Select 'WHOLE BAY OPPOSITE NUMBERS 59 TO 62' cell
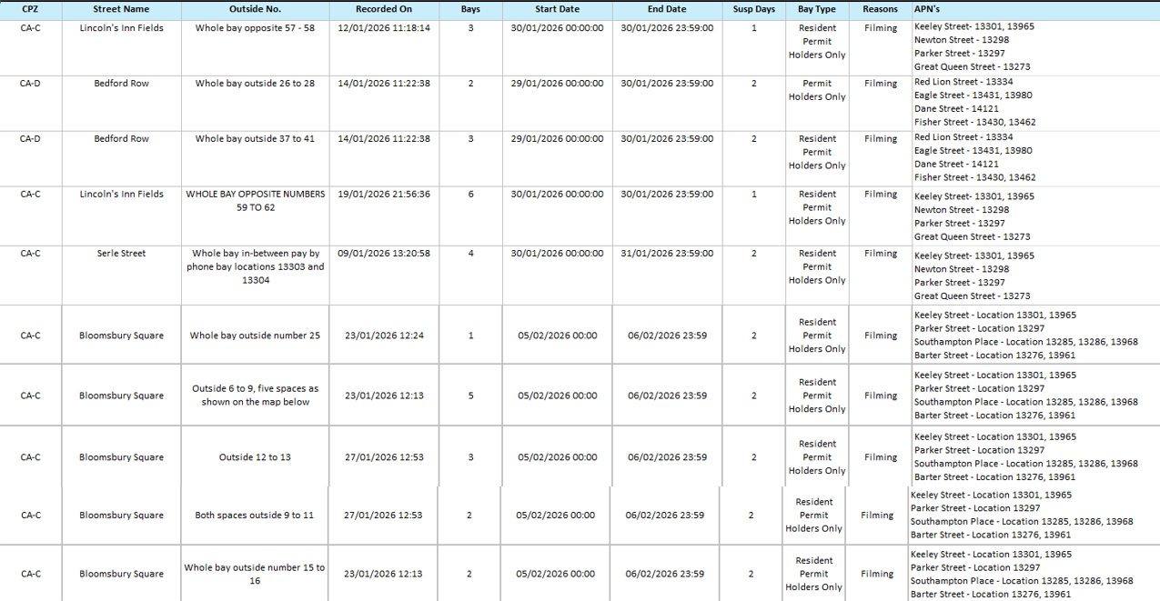Image resolution: width=1160 pixels, height=601 pixels. (255, 201)
